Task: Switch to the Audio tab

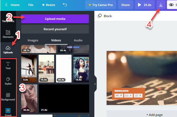Action: (x=78, y=40)
